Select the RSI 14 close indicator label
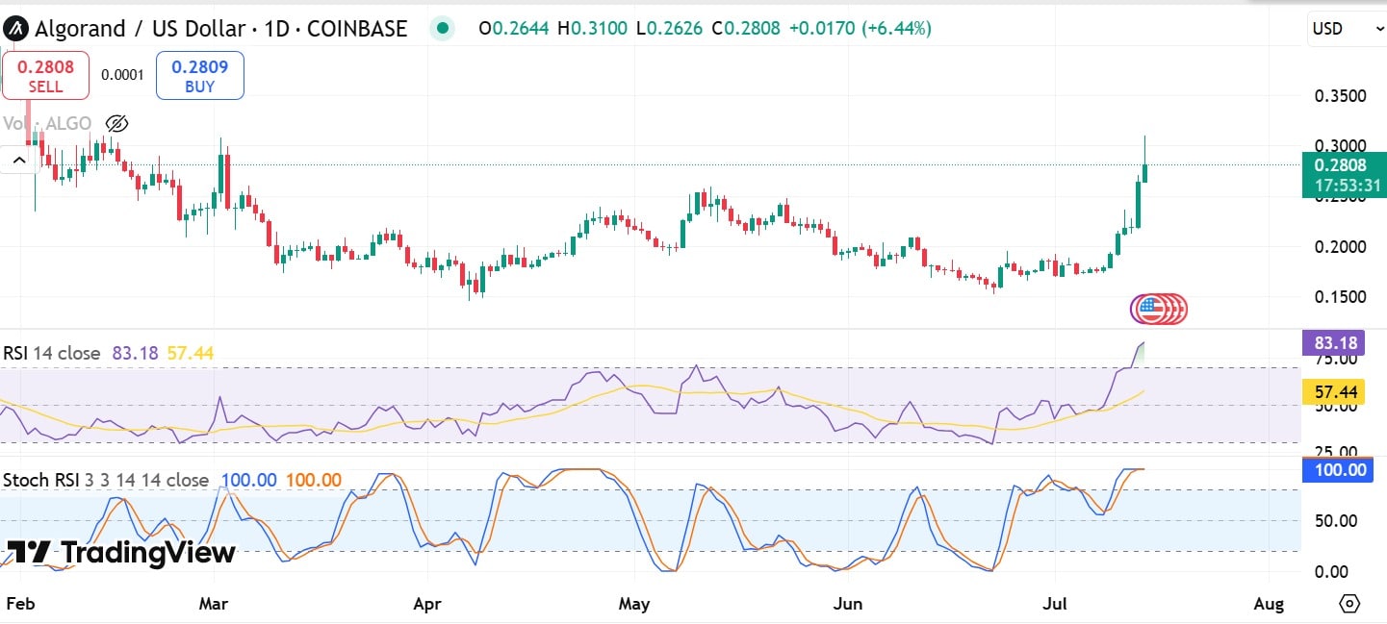 53,354
